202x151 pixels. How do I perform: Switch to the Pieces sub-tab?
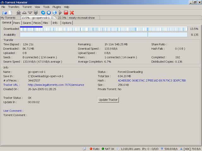coord(37,23)
